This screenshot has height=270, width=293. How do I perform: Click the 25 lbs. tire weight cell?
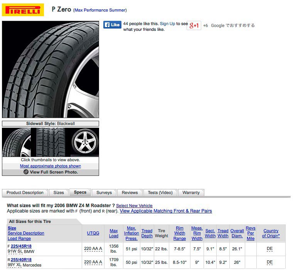click(x=161, y=262)
